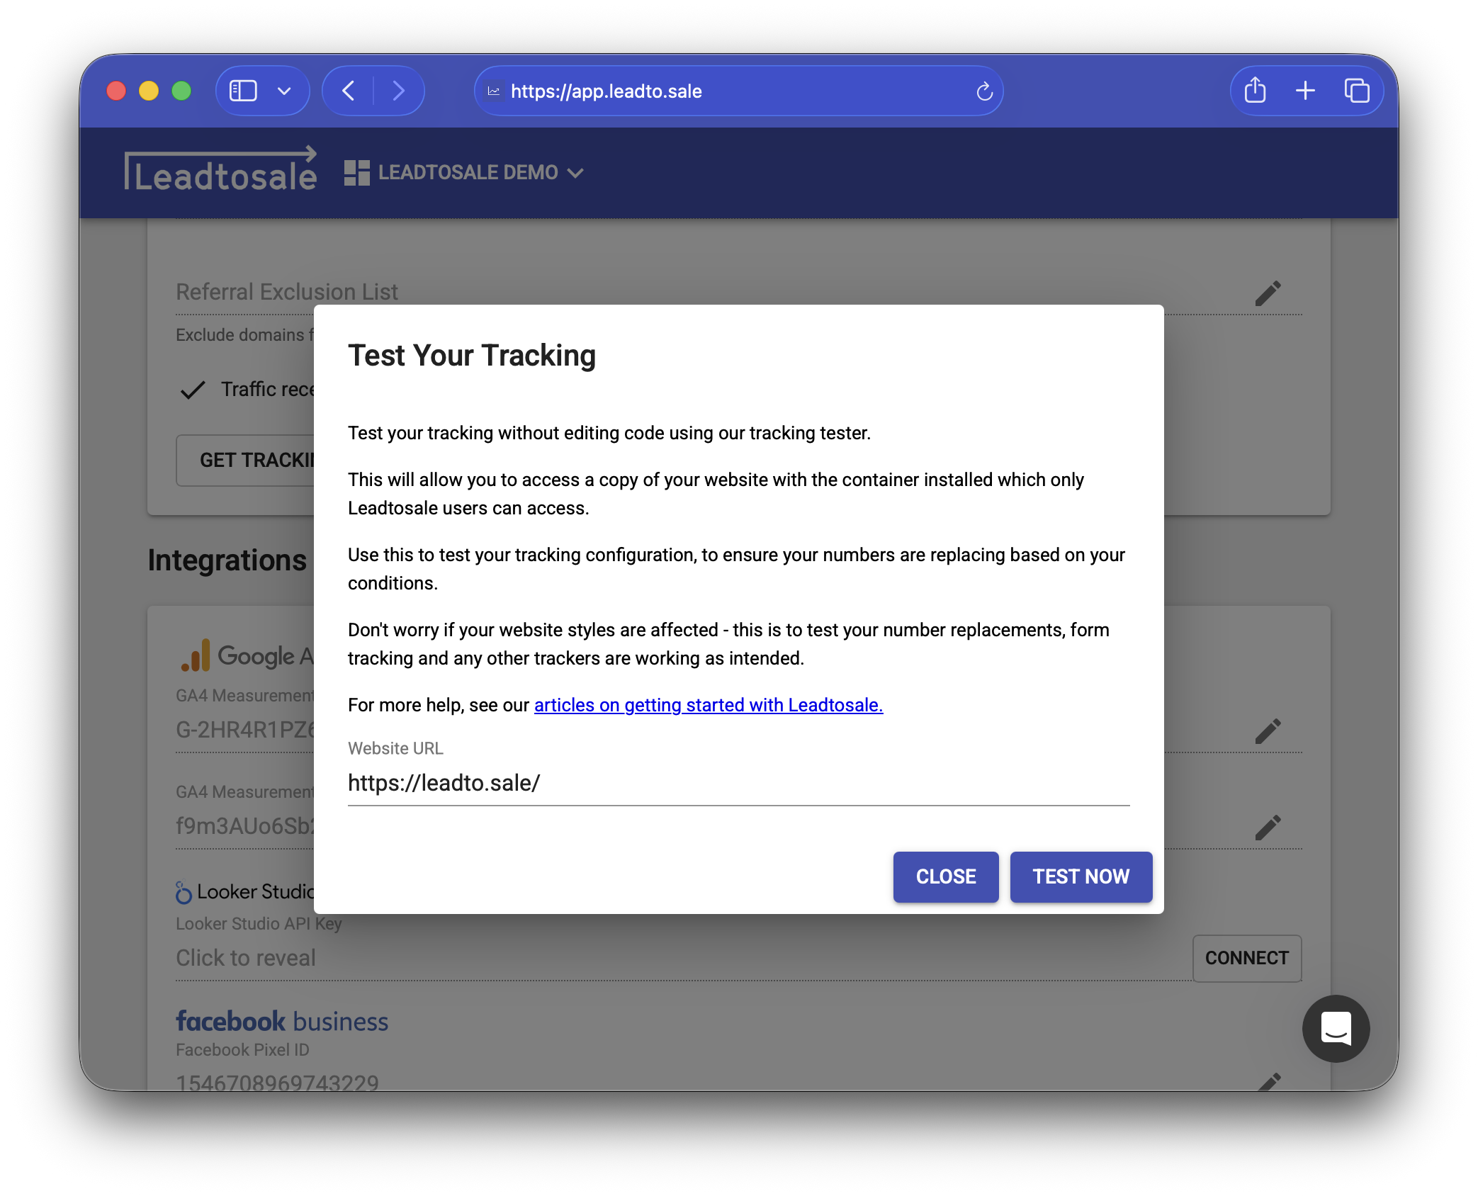Edit GA4 Measurement ID with pencil icon
Screen dimensions: 1478x1196
click(x=1268, y=730)
